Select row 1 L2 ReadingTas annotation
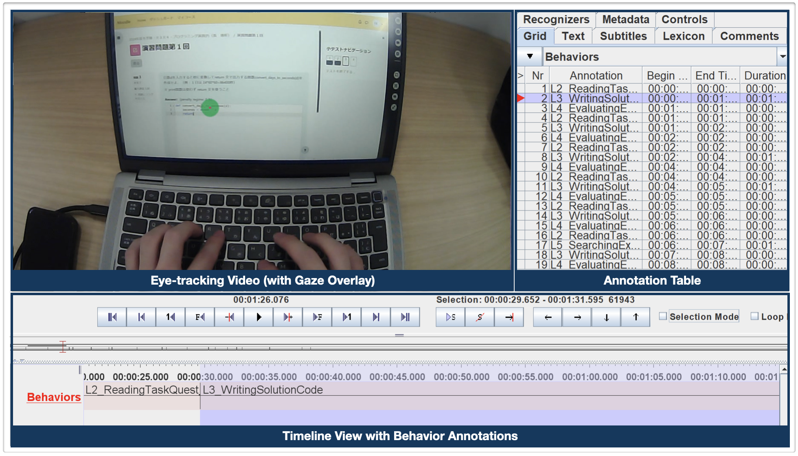The image size is (798, 456). (x=652, y=89)
